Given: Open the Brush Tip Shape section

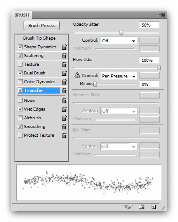Looking at the screenshot, I should (39, 38).
